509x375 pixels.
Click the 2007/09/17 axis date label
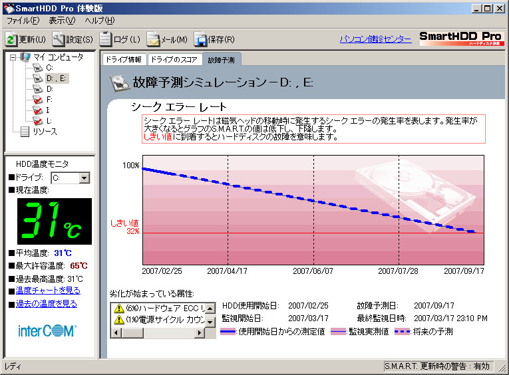point(464,271)
